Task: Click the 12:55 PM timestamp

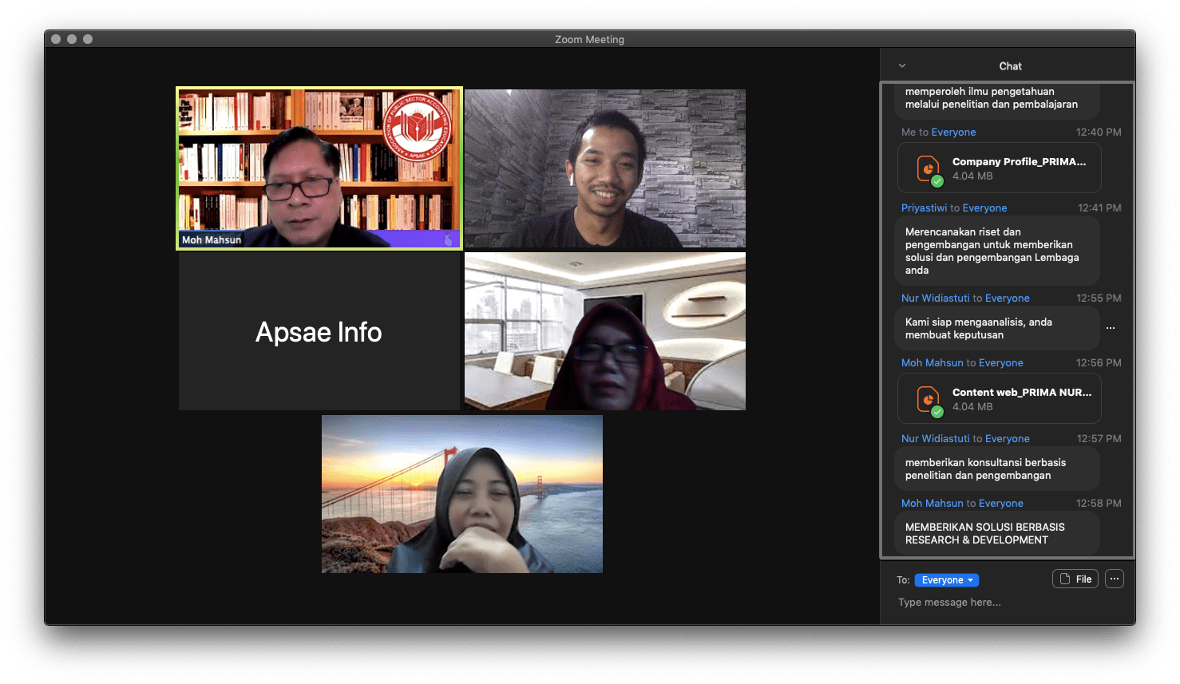Action: tap(1099, 298)
